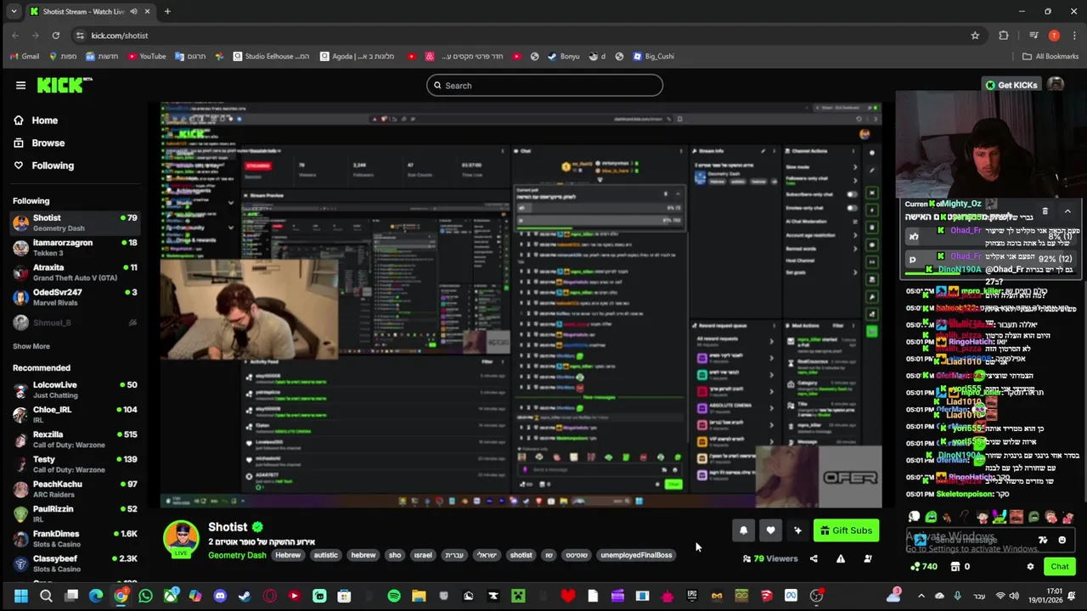Open the Chrome three-dot menu

point(1075,36)
